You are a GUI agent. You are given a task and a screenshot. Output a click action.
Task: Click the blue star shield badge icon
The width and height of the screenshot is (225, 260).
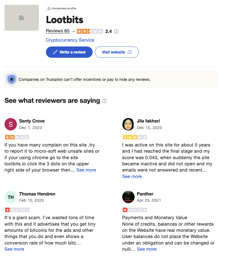pyautogui.click(x=12, y=79)
